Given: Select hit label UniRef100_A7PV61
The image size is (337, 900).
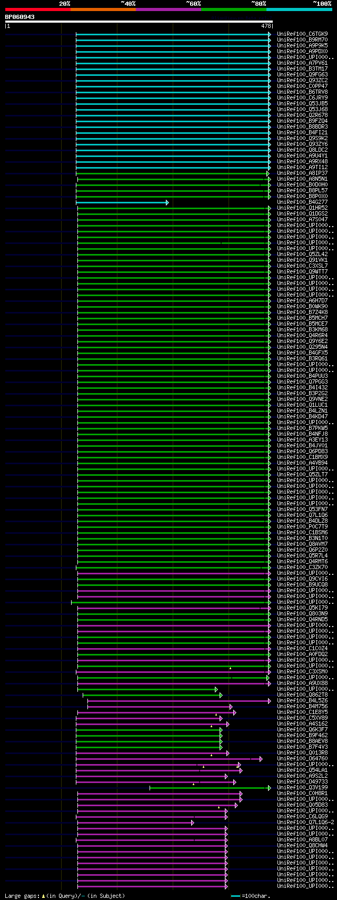Looking at the screenshot, I should [302, 63].
